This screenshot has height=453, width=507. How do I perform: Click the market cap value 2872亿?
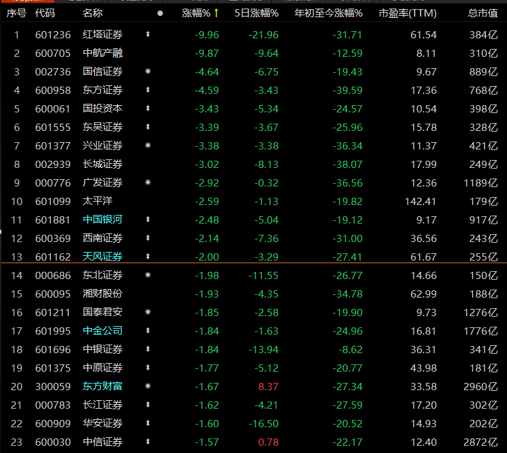[x=481, y=442]
